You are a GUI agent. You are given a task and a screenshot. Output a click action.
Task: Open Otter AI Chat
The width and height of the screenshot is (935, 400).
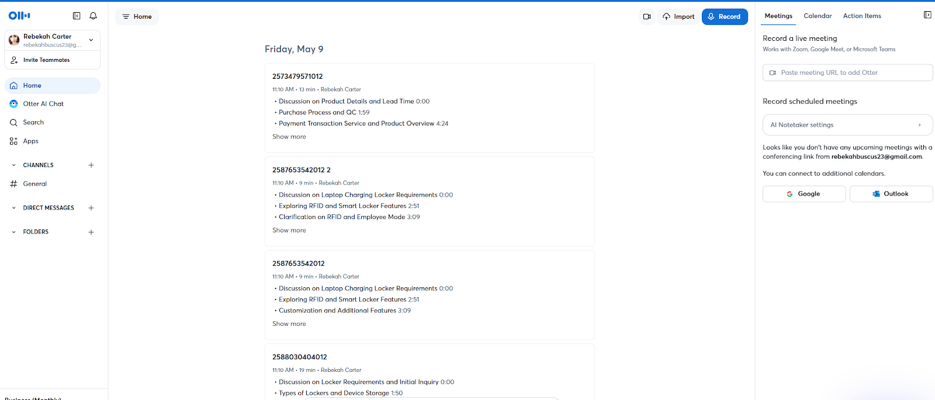pyautogui.click(x=53, y=104)
